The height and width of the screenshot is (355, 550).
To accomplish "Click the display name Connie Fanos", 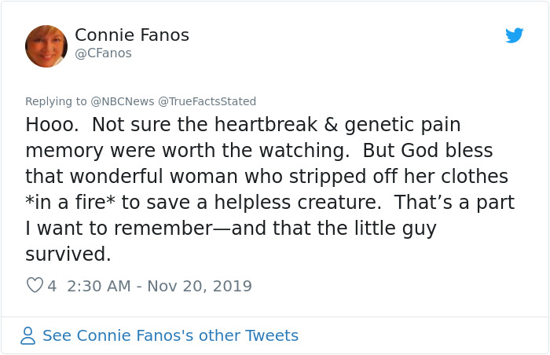I will tap(131, 35).
